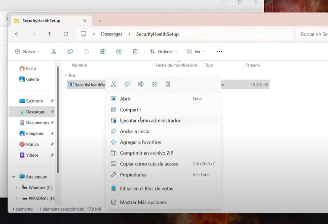328x224 pixels.
Task: Select the SecurityHealthSetup file row
Action: [168, 85]
